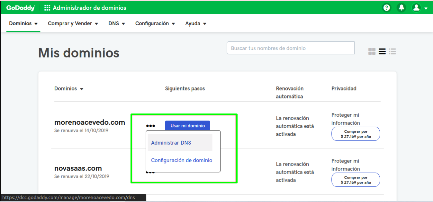Buy privacy for morenoacevedo.com
This screenshot has width=433, height=202.
coord(356,134)
